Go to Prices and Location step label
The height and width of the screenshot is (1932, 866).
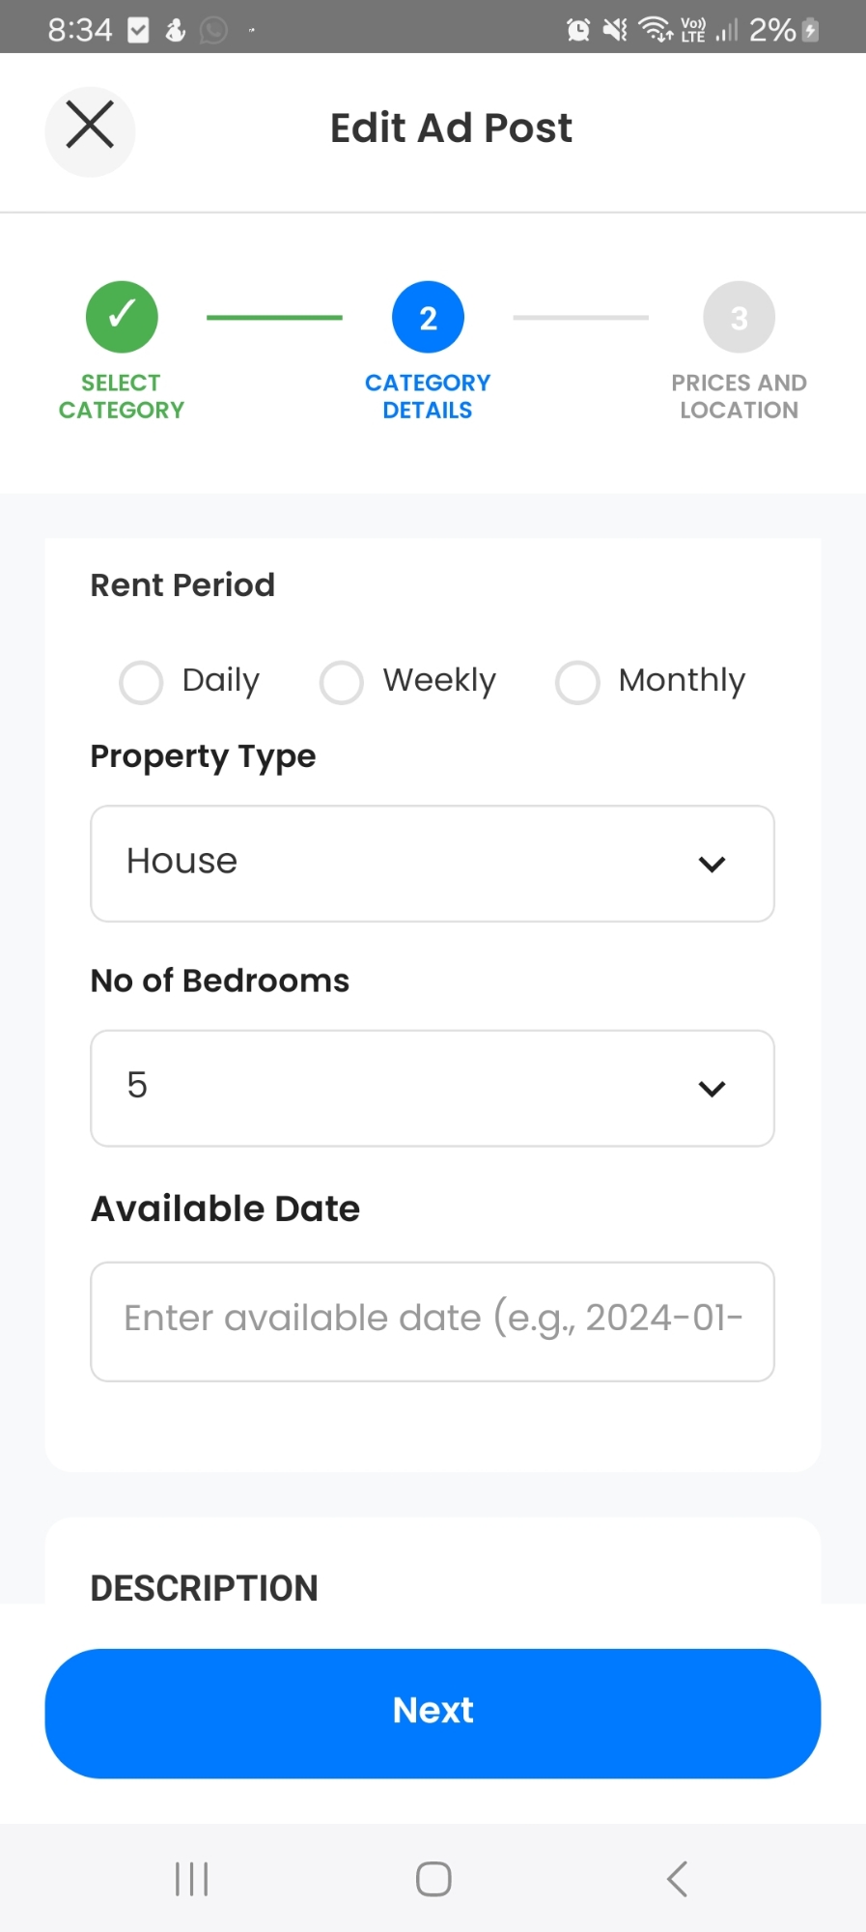point(739,397)
